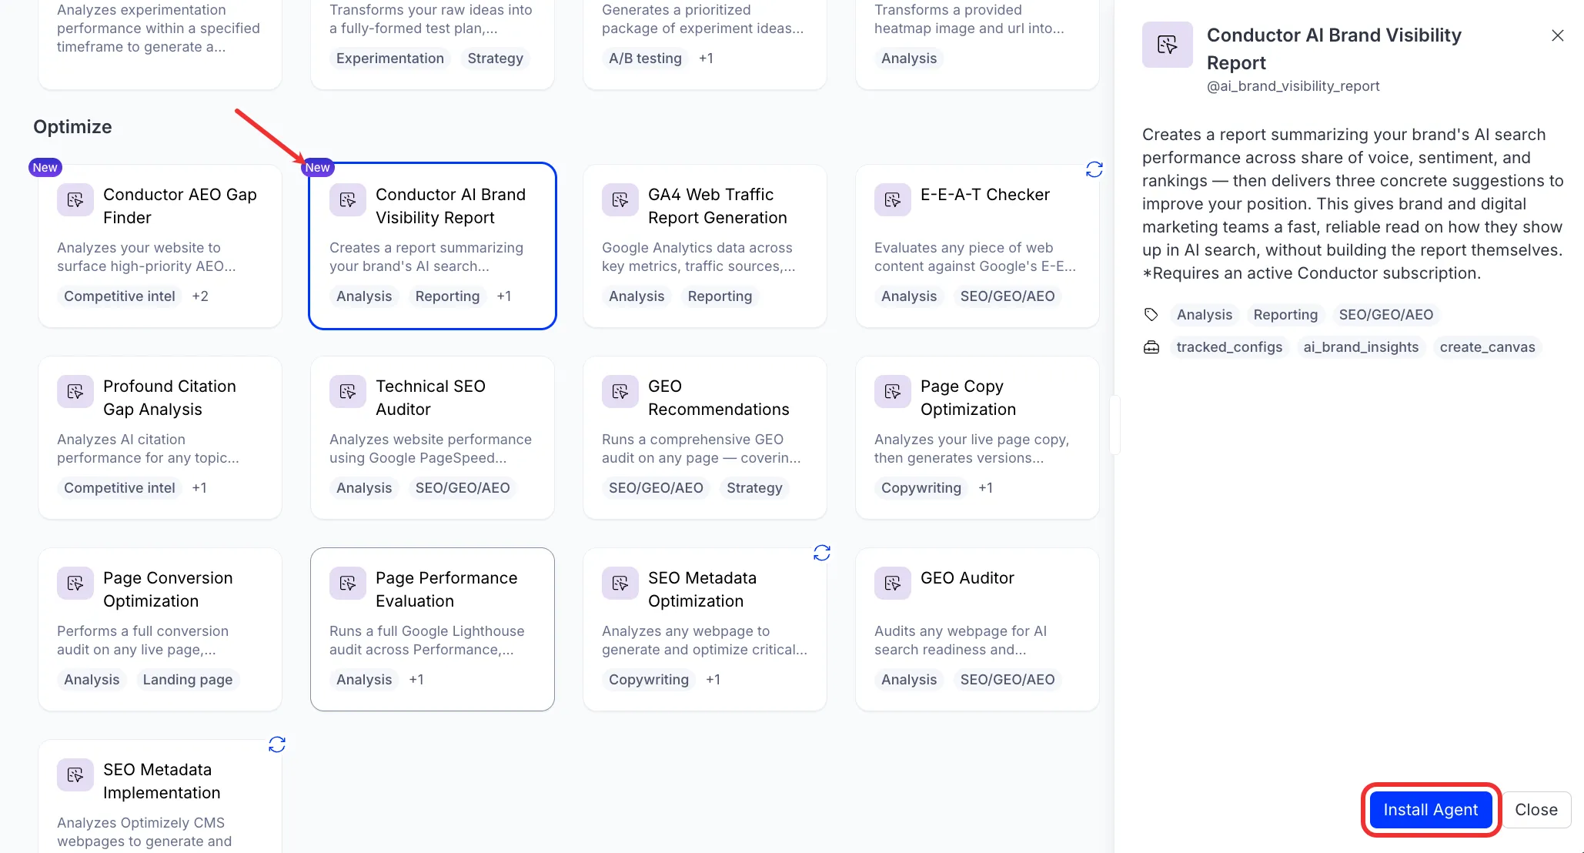The image size is (1584, 853).
Task: Open the Page Performance Evaluation card title
Action: 446,590
